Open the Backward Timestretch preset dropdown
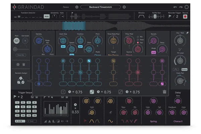The height and width of the screenshot is (134, 201). 100,7
